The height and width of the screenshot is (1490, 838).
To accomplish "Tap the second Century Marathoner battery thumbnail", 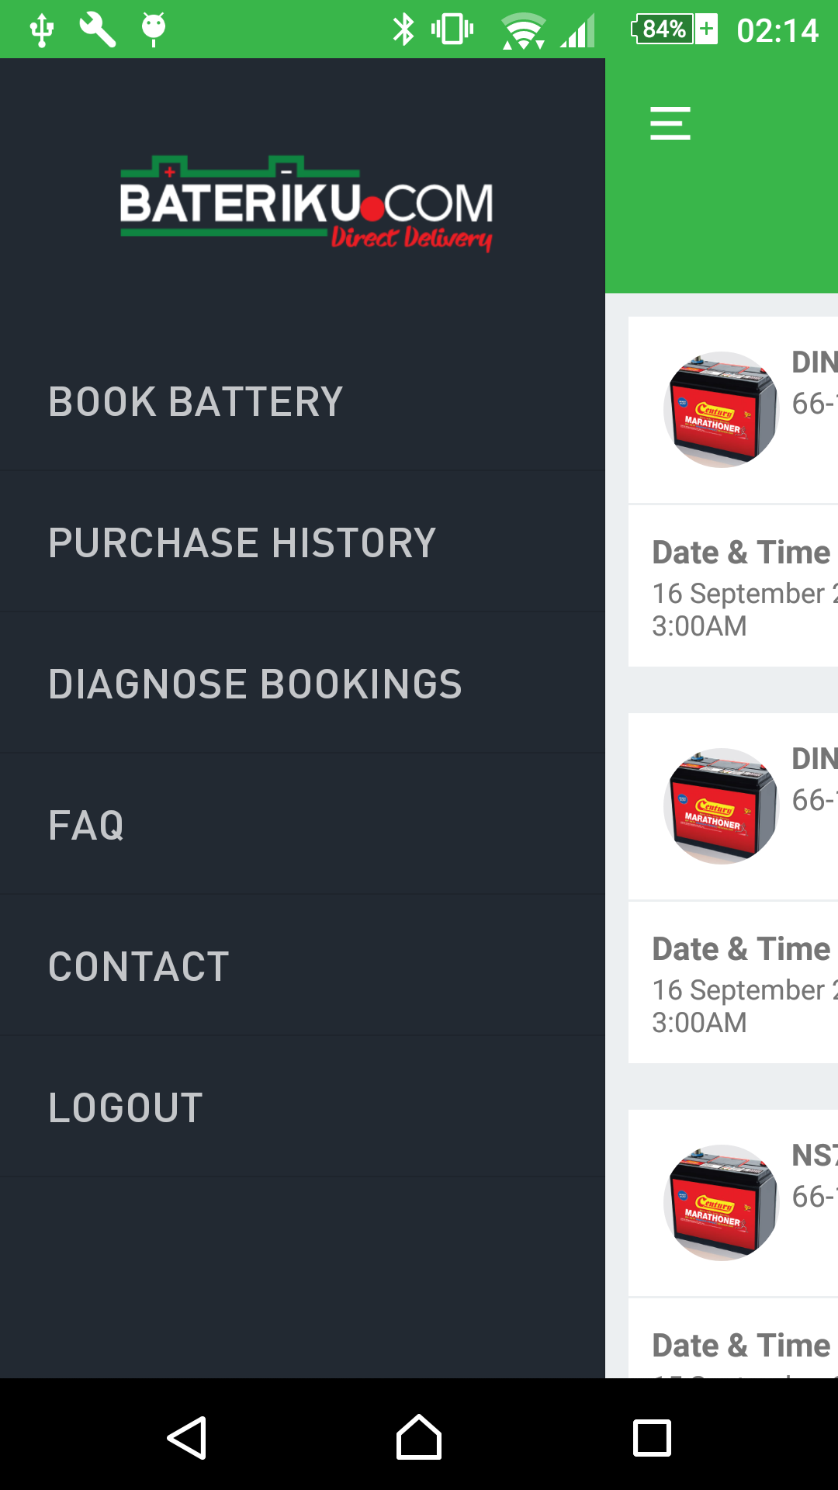I will tap(722, 806).
